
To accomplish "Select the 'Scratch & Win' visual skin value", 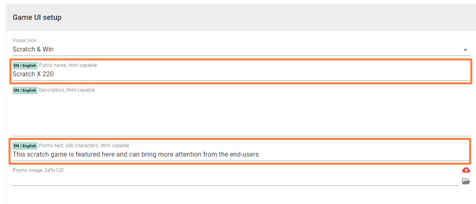I will pos(33,49).
